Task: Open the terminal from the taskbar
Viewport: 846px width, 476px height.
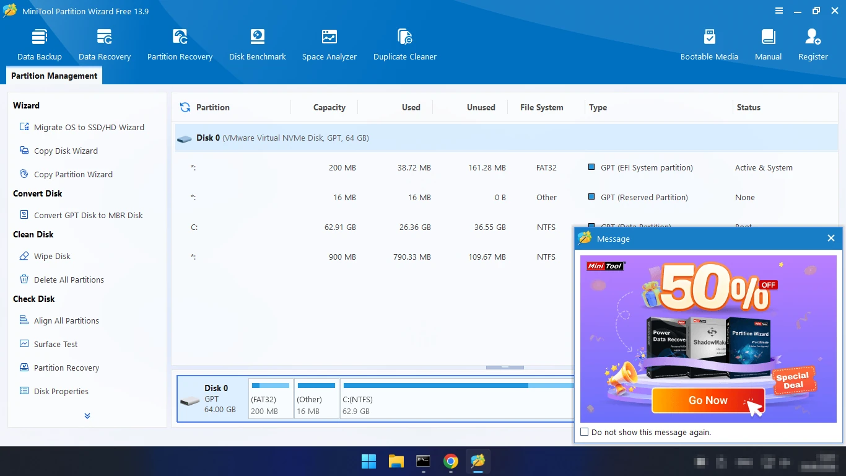Action: [x=424, y=461]
